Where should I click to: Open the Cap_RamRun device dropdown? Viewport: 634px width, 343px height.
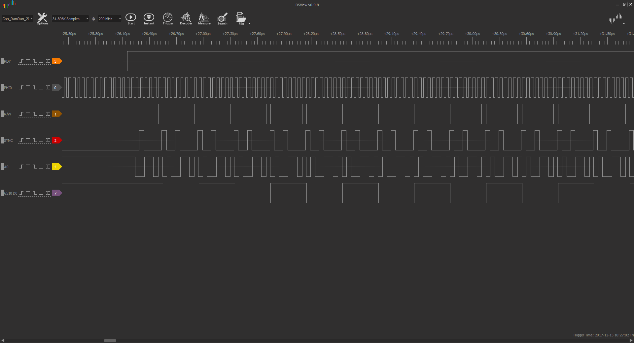click(x=18, y=19)
